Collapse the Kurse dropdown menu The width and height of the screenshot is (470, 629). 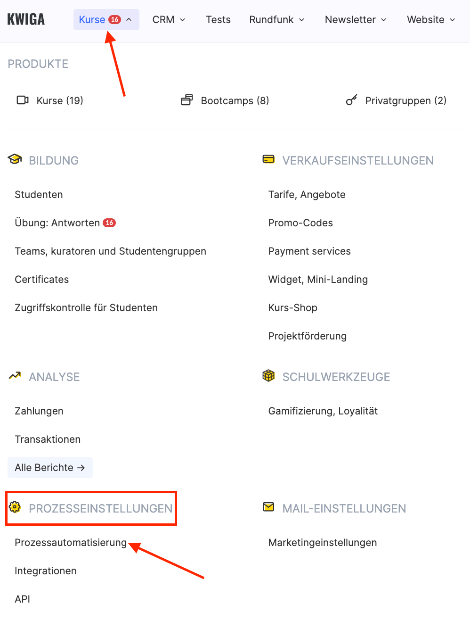pyautogui.click(x=106, y=19)
